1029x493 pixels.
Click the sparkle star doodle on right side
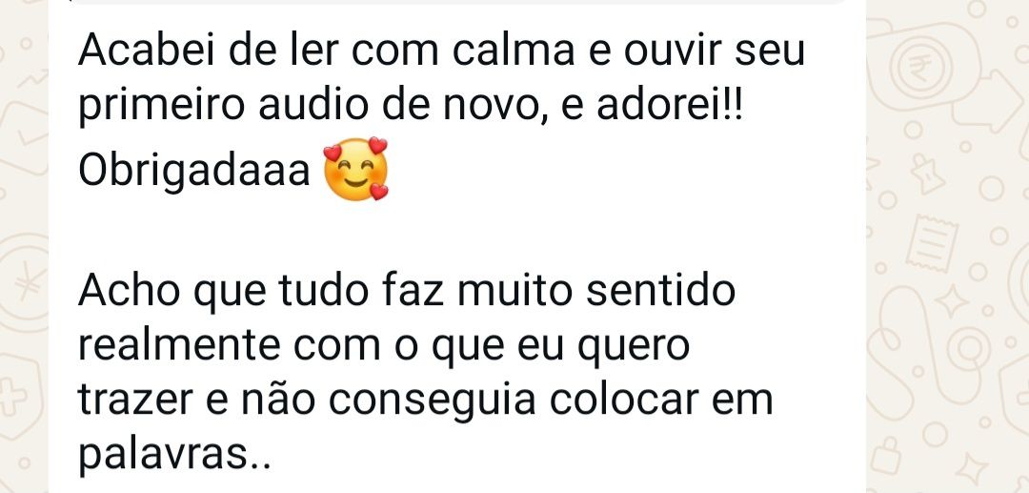[x=951, y=302]
